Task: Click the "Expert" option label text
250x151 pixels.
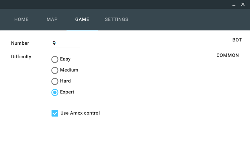Action: (x=67, y=92)
